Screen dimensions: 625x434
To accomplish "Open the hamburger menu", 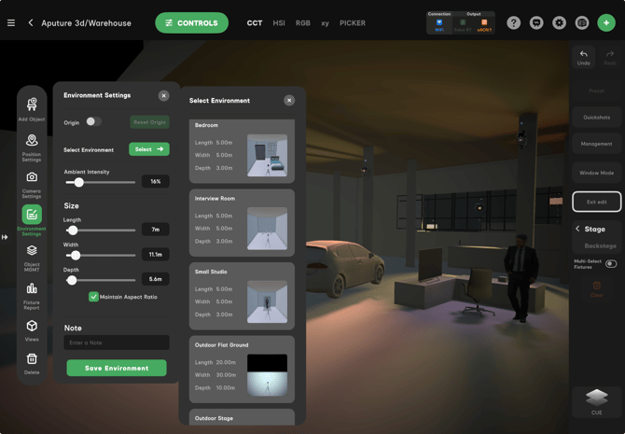I will click(x=11, y=22).
